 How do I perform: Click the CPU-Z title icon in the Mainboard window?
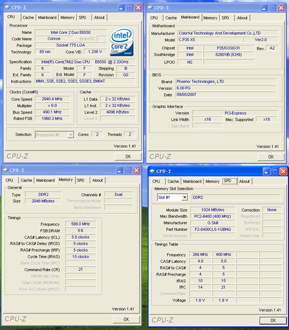click(x=150, y=8)
